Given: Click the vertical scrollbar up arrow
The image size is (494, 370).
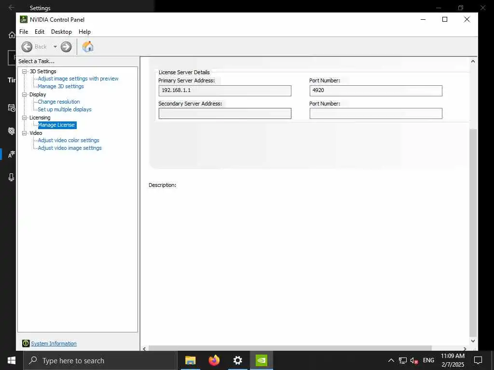Looking at the screenshot, I should click(473, 61).
